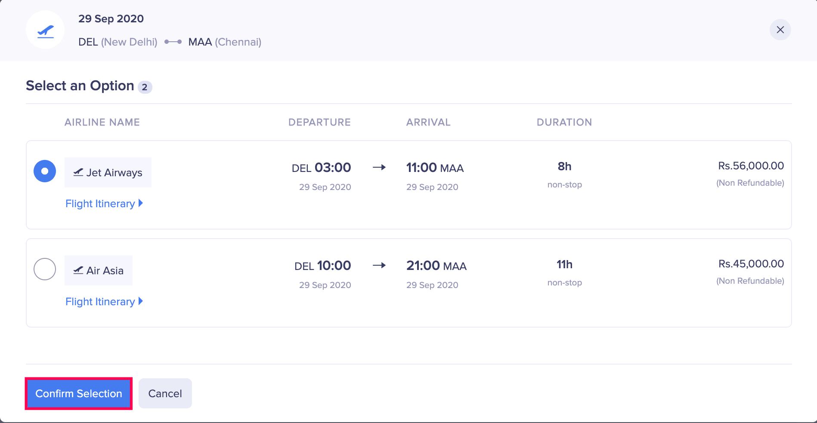Click the Rs.56,000.00 fare price
Viewport: 817px width, 423px height.
pos(751,166)
